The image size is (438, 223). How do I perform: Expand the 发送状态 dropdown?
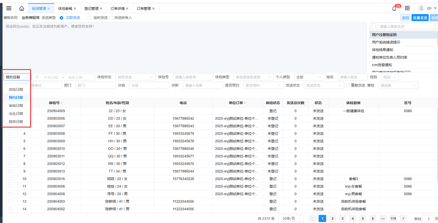pyautogui.click(x=324, y=86)
